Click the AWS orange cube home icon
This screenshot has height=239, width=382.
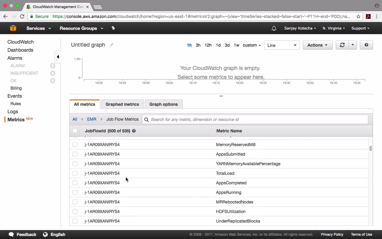(x=13, y=28)
